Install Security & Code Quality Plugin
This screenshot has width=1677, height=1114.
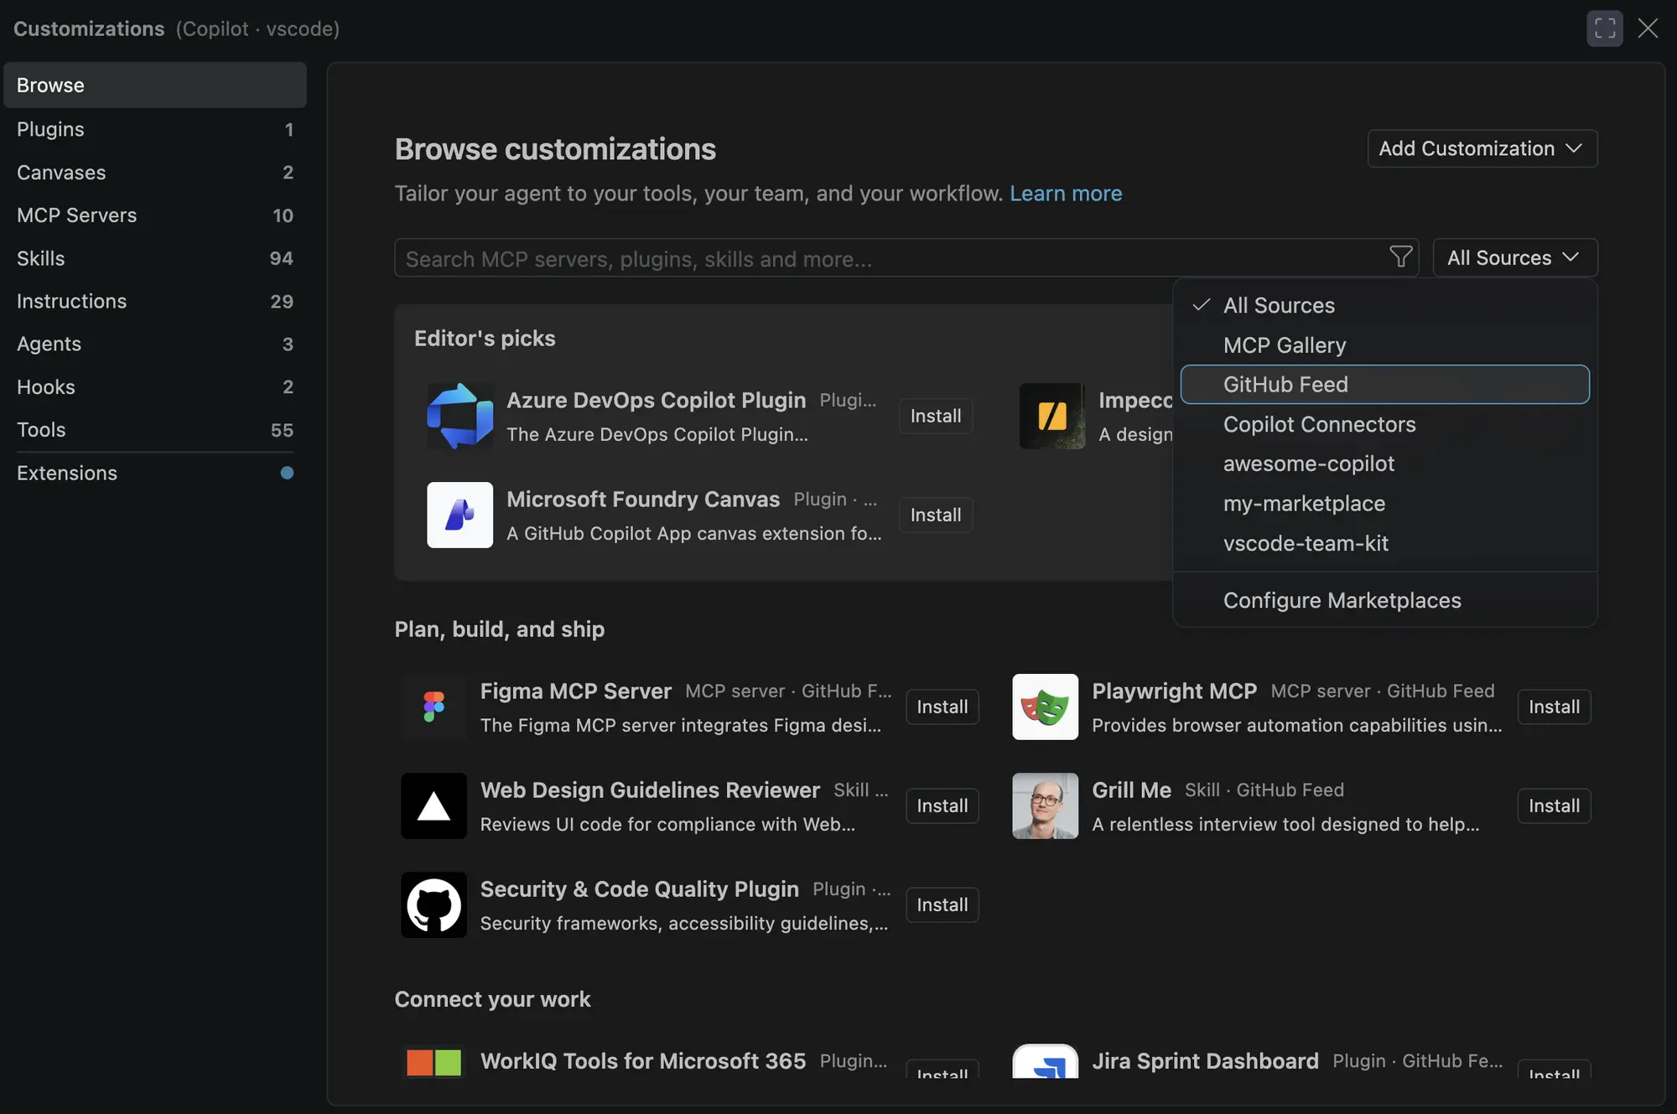(x=942, y=904)
